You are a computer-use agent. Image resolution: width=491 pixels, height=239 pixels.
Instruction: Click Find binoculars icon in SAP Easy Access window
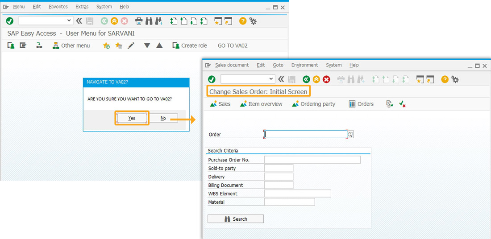click(149, 21)
